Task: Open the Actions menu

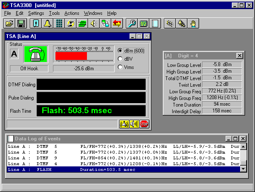Action: click(72, 13)
